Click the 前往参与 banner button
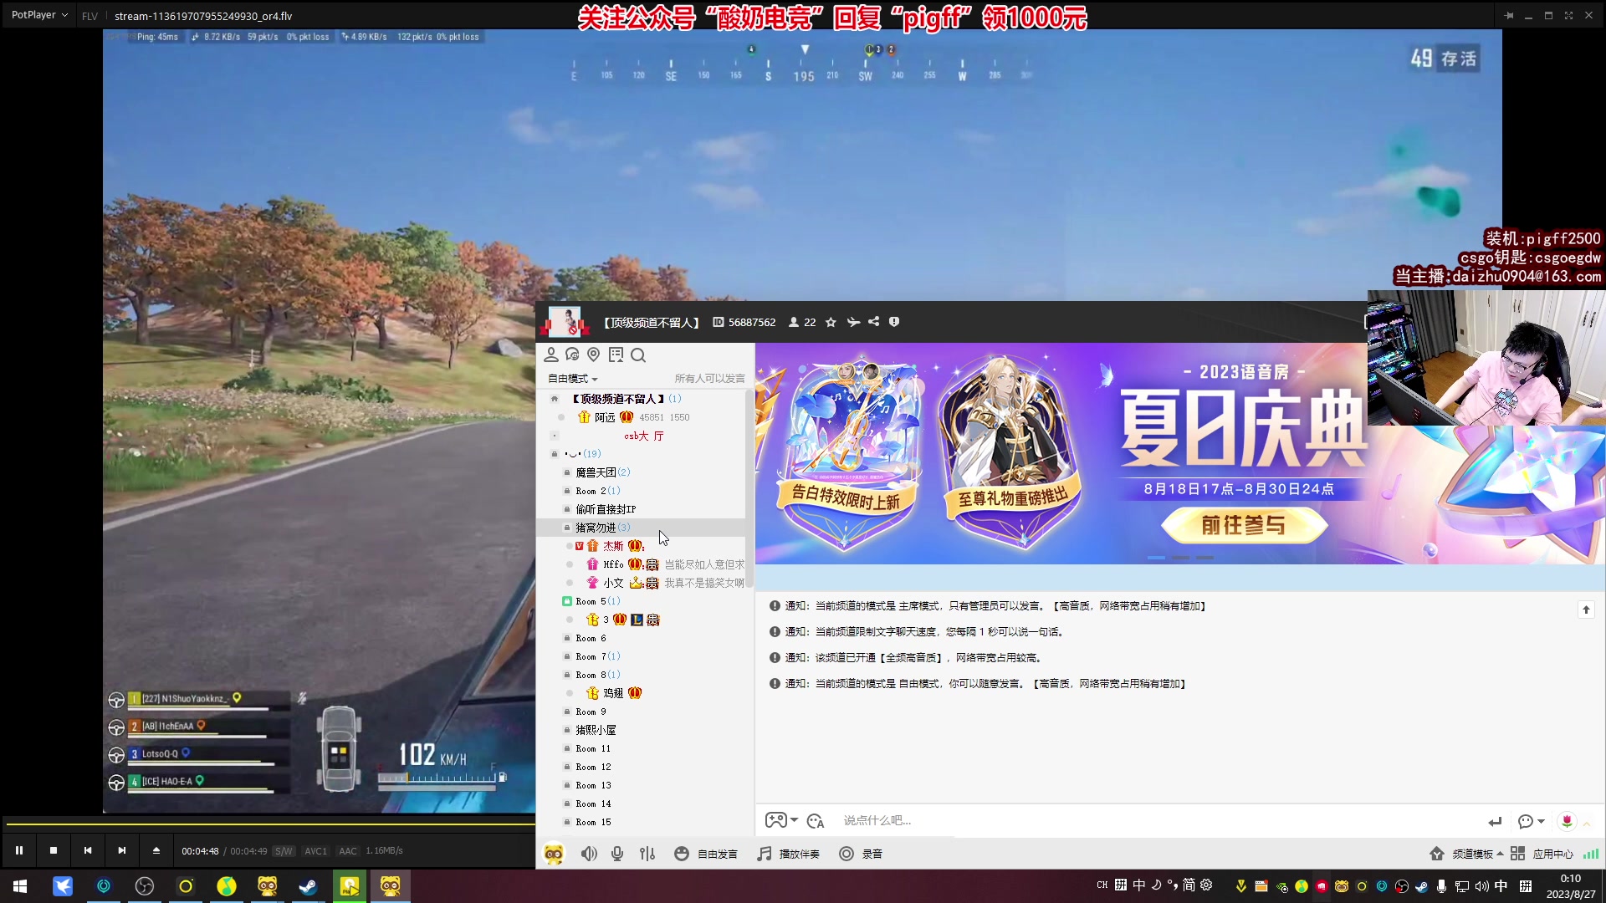Screen dimensions: 1606x903 [1243, 525]
